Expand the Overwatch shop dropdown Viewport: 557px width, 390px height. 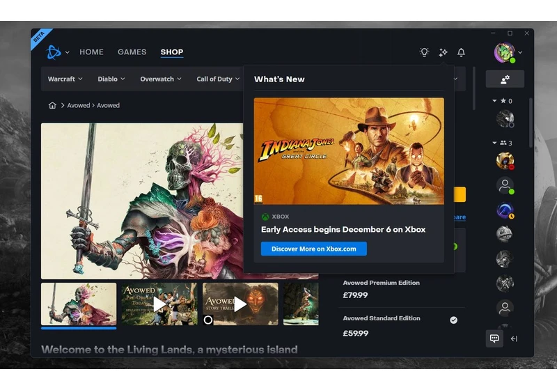pyautogui.click(x=161, y=79)
